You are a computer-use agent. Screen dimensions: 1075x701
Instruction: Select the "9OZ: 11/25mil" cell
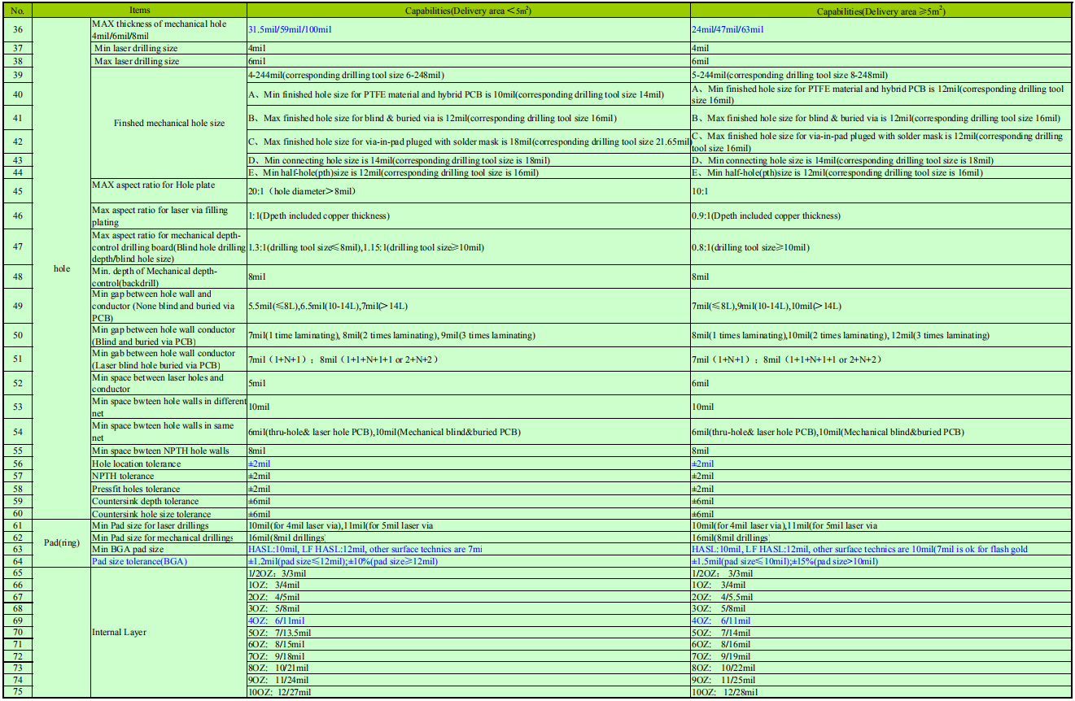(881, 680)
